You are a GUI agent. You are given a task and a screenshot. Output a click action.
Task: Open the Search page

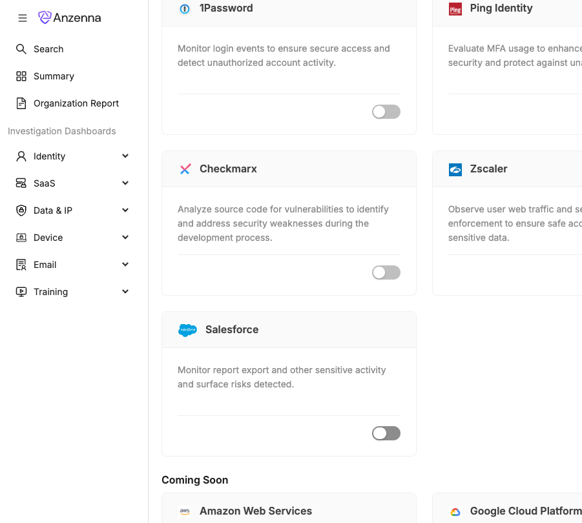pos(48,49)
